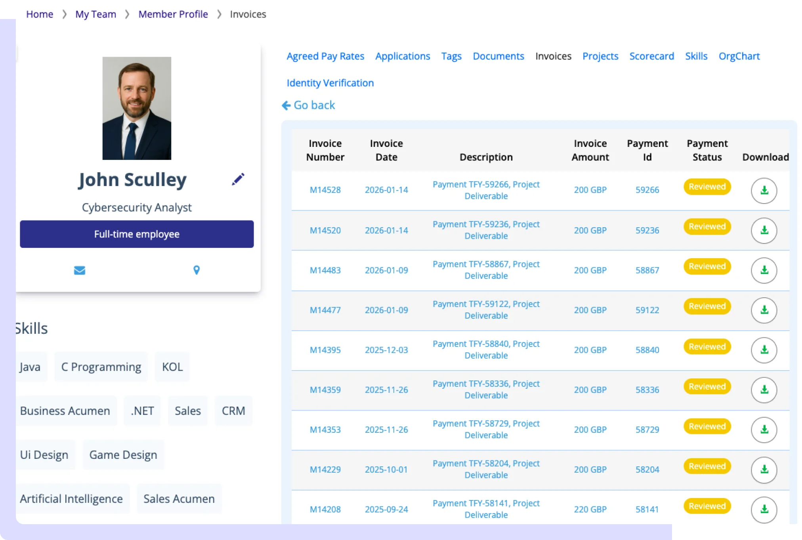Click the Reviewed status badge for M14520
Viewport: 802px width, 540px height.
707,226
